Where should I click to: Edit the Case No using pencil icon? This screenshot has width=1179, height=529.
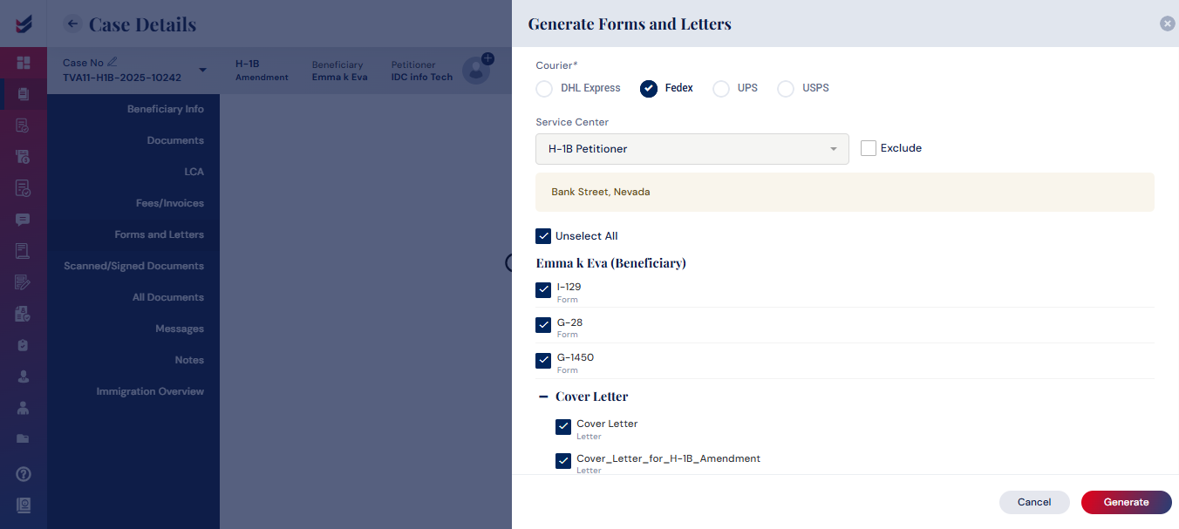tap(112, 62)
